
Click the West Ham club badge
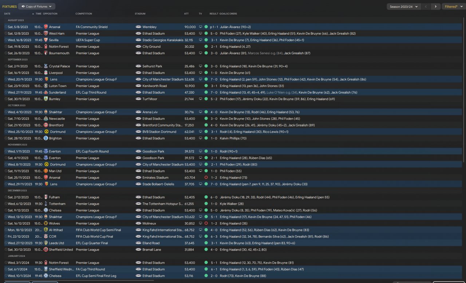tap(46, 34)
